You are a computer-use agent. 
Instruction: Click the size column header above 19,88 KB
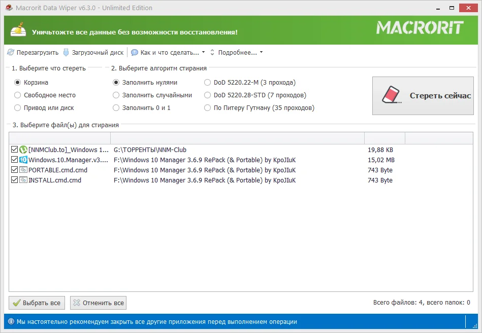click(384, 138)
